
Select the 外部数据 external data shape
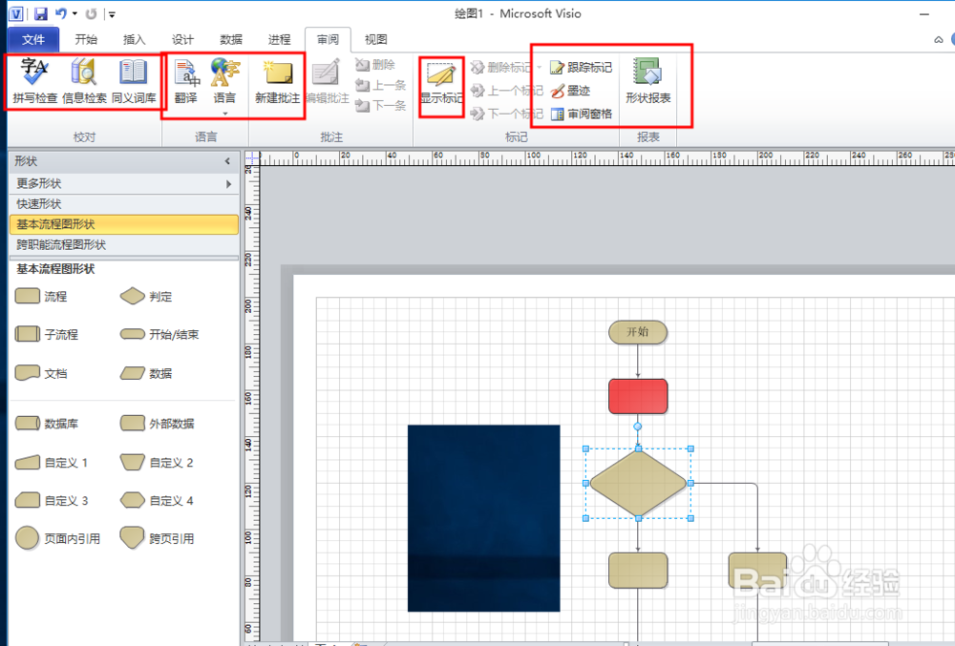(x=158, y=424)
